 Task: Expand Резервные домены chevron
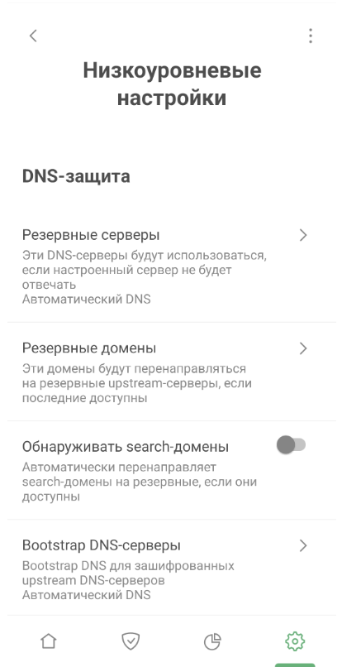click(x=303, y=348)
